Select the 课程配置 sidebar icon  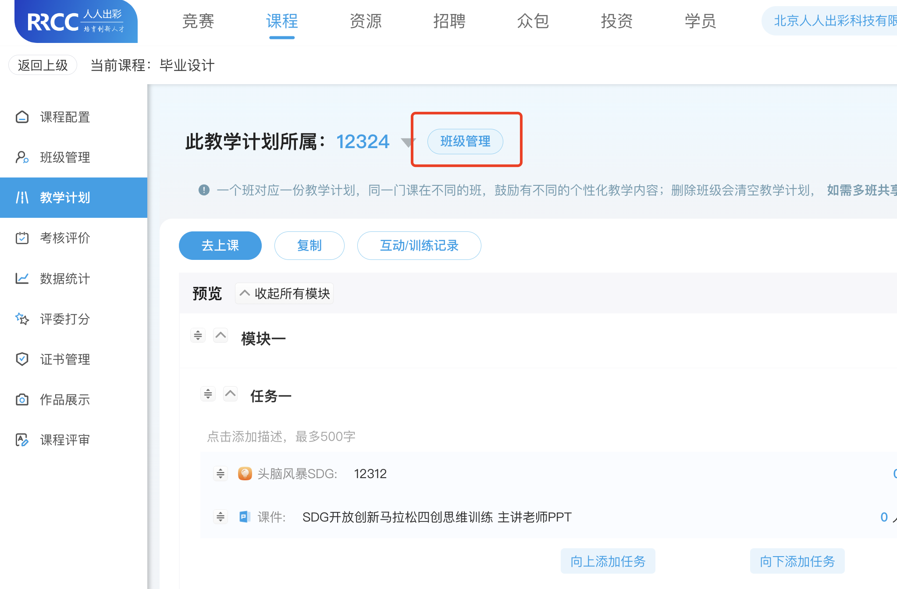22,117
